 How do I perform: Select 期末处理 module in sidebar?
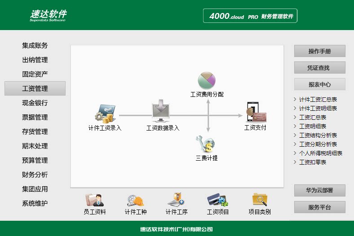(35, 146)
